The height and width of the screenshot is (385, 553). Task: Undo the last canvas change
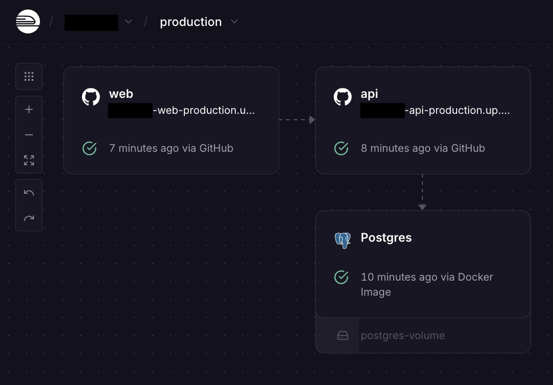tap(29, 193)
